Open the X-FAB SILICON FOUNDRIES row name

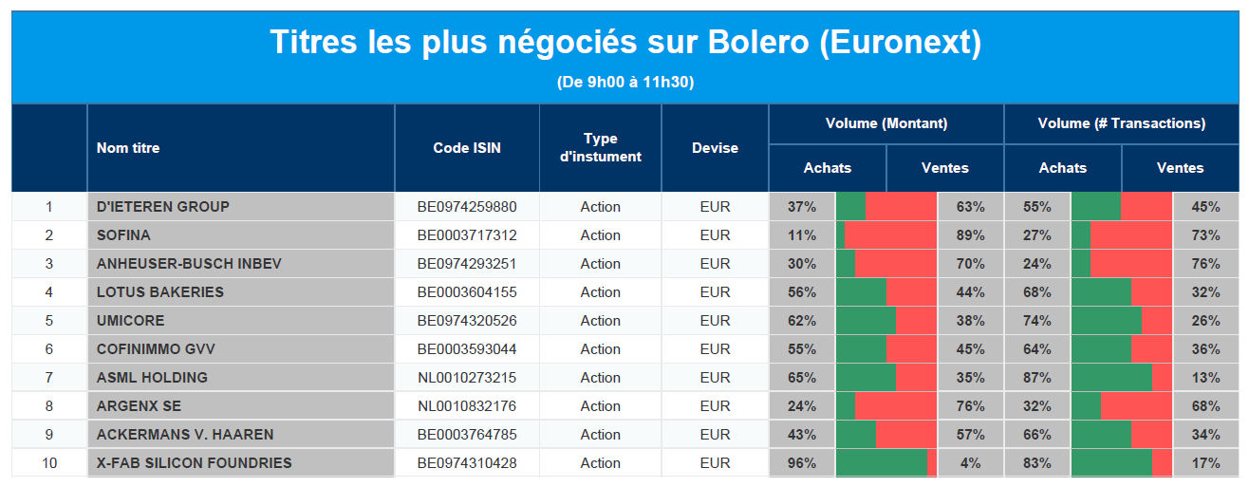(x=195, y=463)
